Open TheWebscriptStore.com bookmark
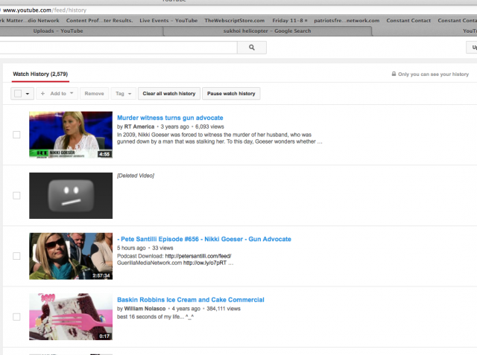The height and width of the screenshot is (355, 477). point(235,21)
